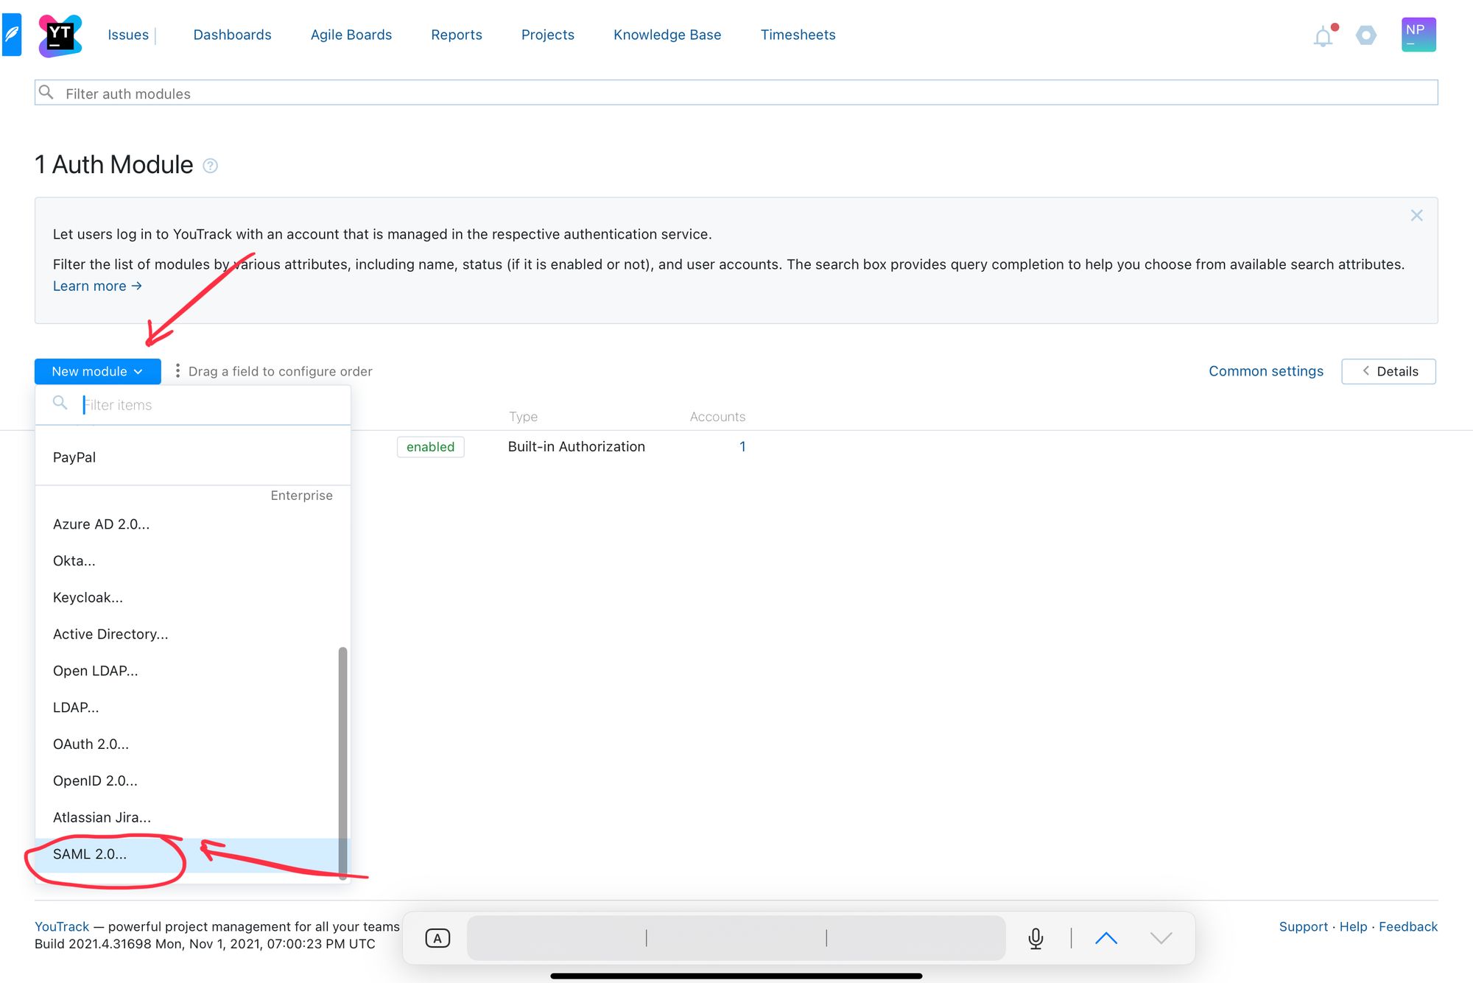This screenshot has height=983, width=1473.
Task: Click the search magnifier in auth filter
Action: tap(46, 92)
